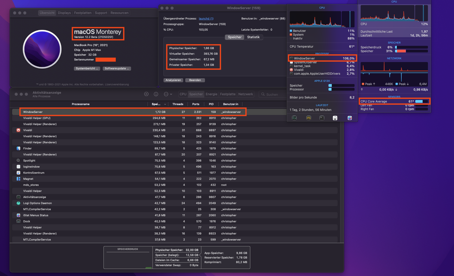
Task: Open the Festplatten tab in About This Mac
Action: point(83,13)
